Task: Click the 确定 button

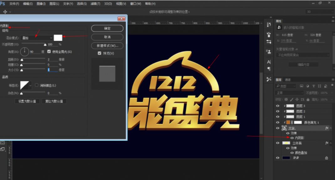Action: 107,28
